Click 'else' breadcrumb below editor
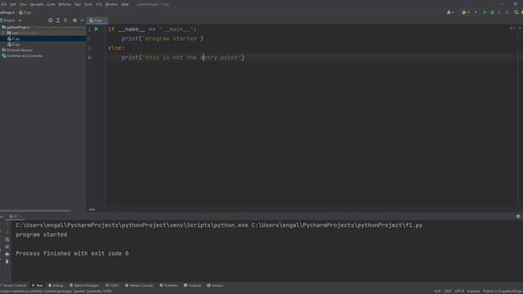 tap(92, 209)
